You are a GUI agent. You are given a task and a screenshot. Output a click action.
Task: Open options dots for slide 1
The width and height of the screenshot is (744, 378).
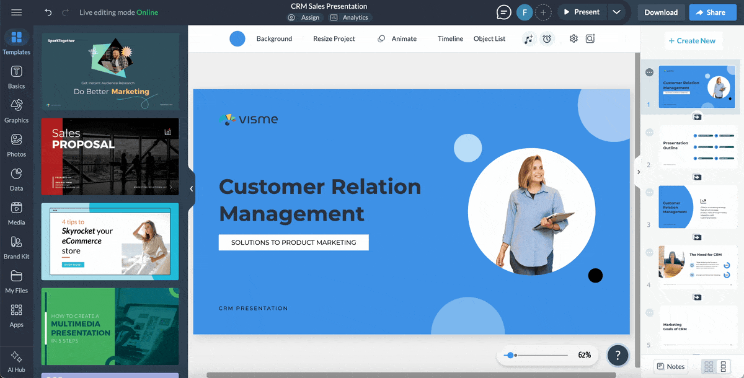pos(649,73)
